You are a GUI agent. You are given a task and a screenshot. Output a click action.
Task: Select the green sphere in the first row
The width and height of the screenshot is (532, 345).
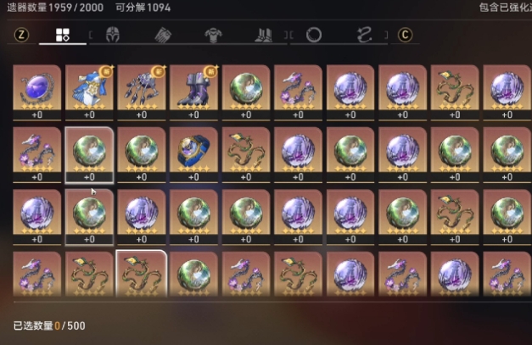(246, 92)
